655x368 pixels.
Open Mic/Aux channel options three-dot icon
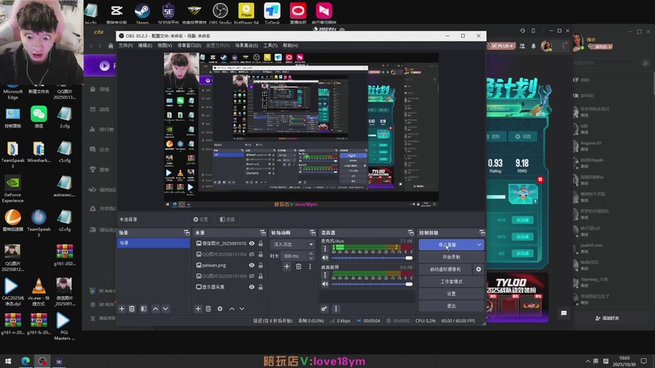[x=325, y=249]
